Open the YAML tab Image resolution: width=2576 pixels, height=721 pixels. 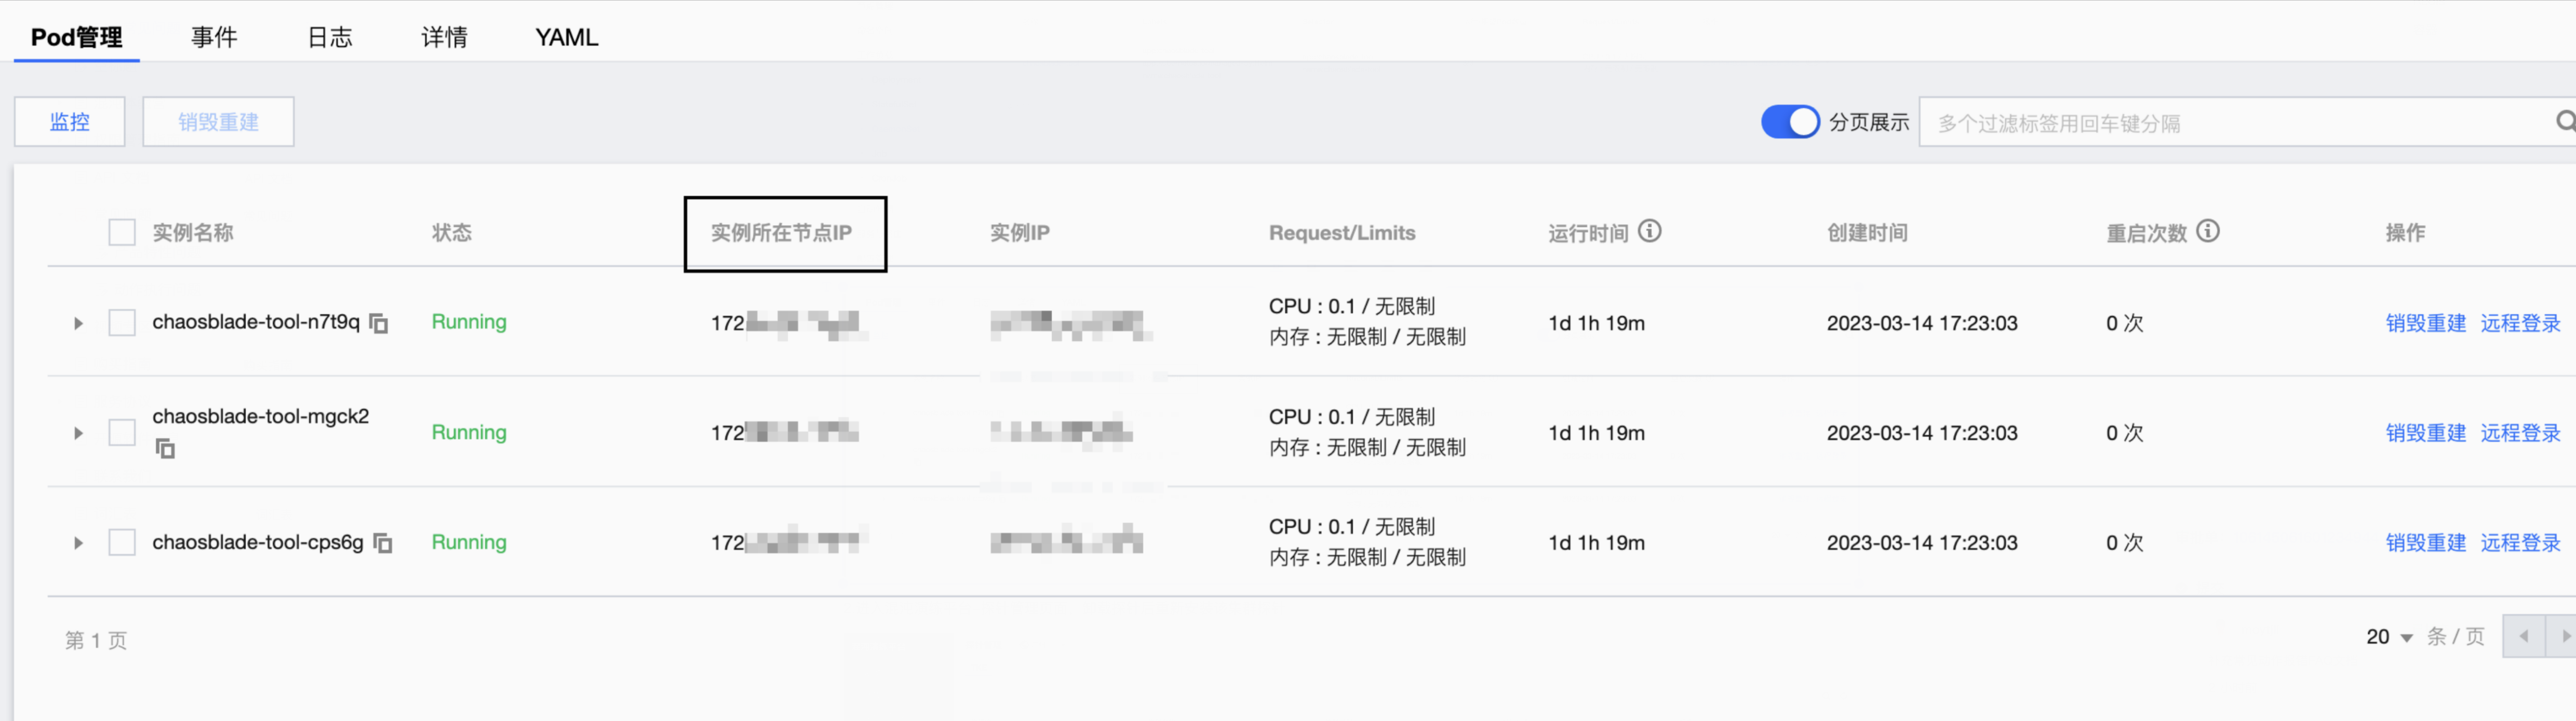coord(566,37)
